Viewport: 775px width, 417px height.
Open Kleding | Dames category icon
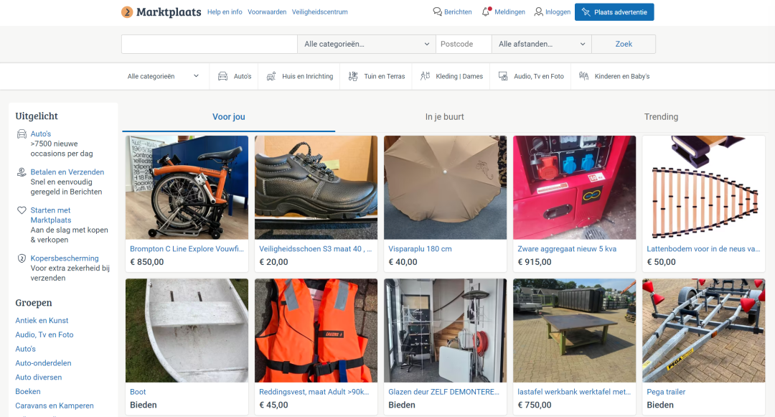(425, 76)
